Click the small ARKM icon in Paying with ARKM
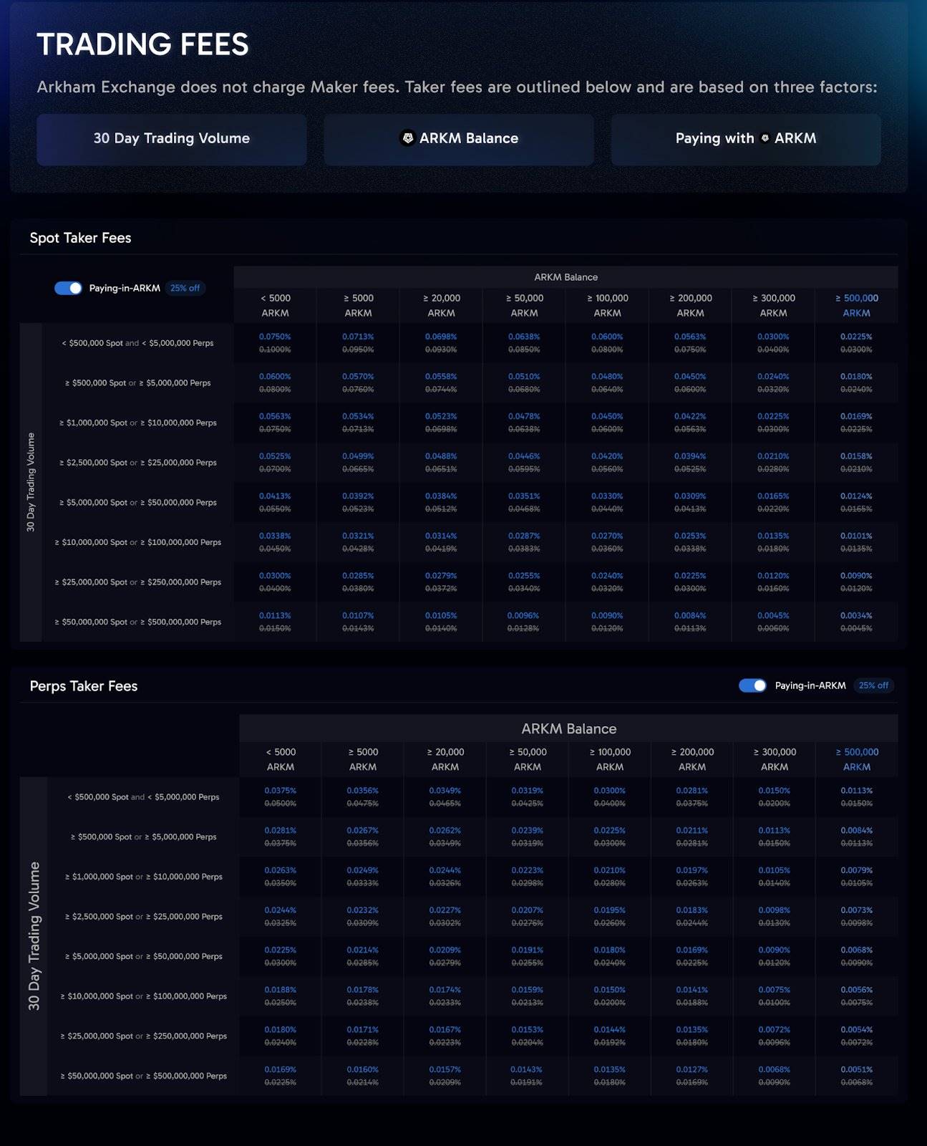The width and height of the screenshot is (927, 1146). point(765,138)
